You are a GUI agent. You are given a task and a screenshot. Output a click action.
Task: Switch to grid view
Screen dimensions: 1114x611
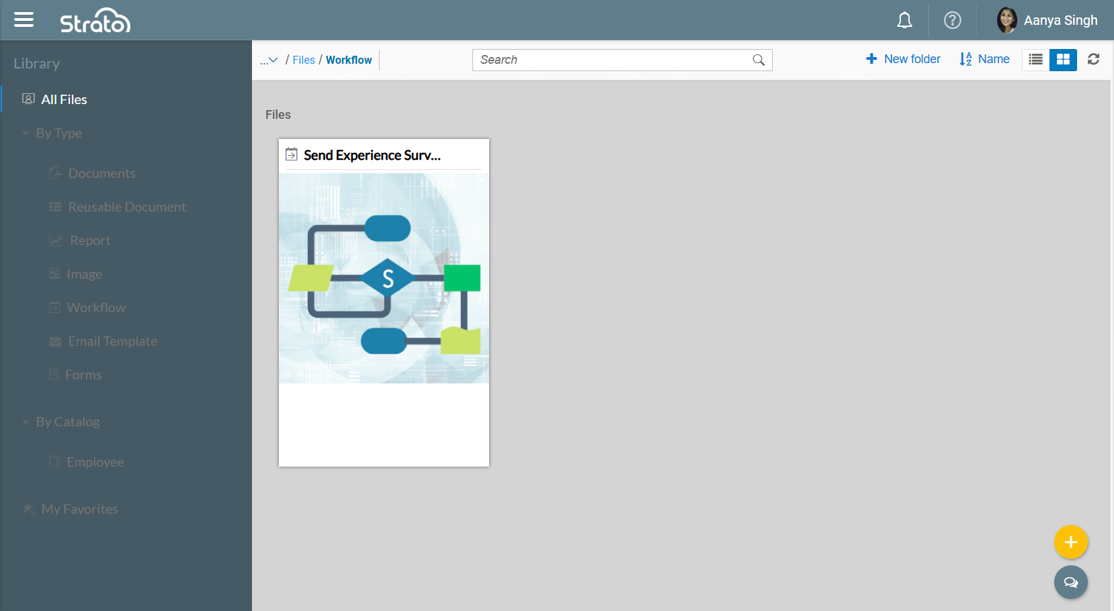[1063, 59]
